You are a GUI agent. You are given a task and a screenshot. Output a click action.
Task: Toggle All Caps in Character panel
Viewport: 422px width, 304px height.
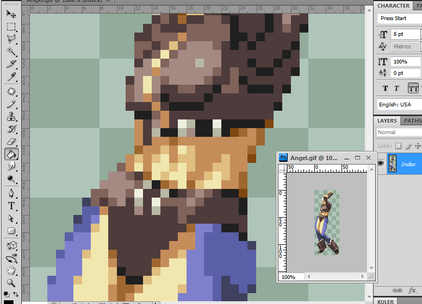pos(413,88)
